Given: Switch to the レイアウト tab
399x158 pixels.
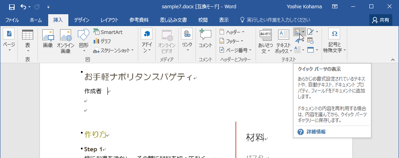Looking at the screenshot, I should 109,20.
